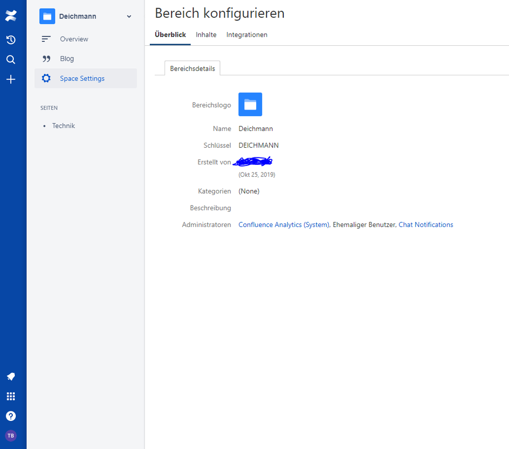Click the (Okt 25, 2019) creation date

(x=257, y=175)
